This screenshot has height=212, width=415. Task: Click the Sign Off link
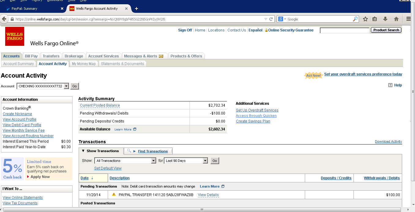[x=185, y=30]
